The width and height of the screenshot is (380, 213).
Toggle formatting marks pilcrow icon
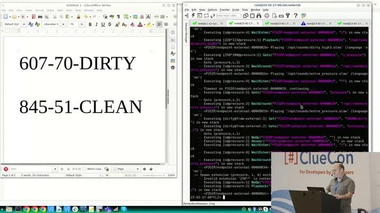pos(118,17)
